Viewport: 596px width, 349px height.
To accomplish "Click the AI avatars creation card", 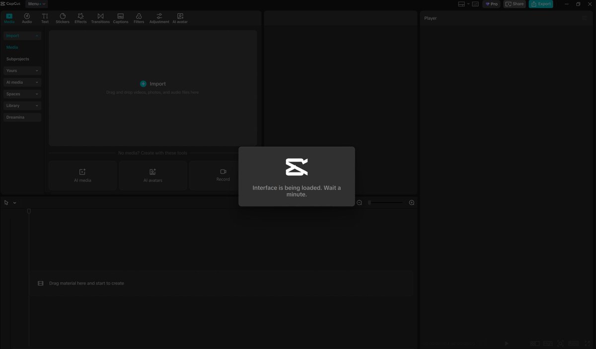I will (x=152, y=175).
